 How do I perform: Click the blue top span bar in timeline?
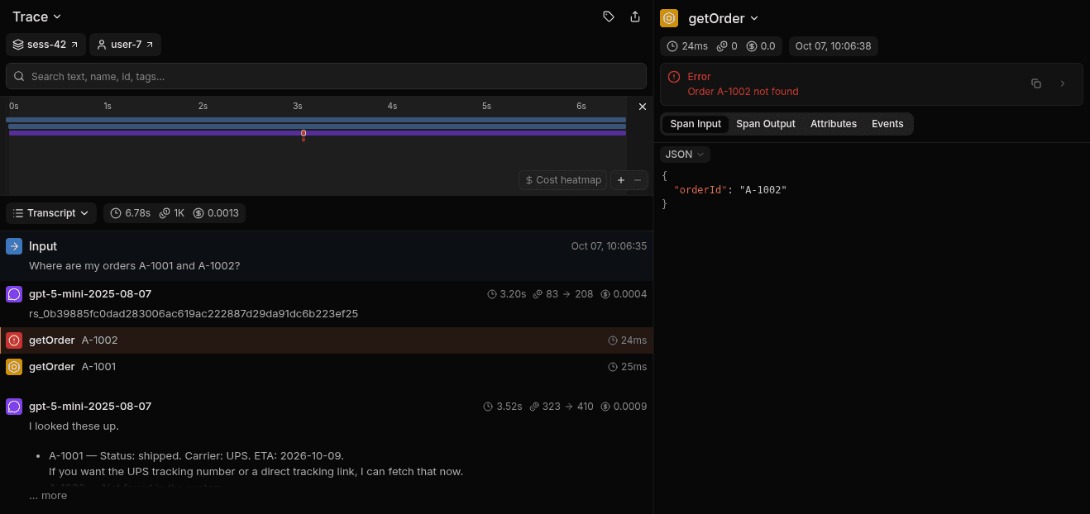coord(316,120)
